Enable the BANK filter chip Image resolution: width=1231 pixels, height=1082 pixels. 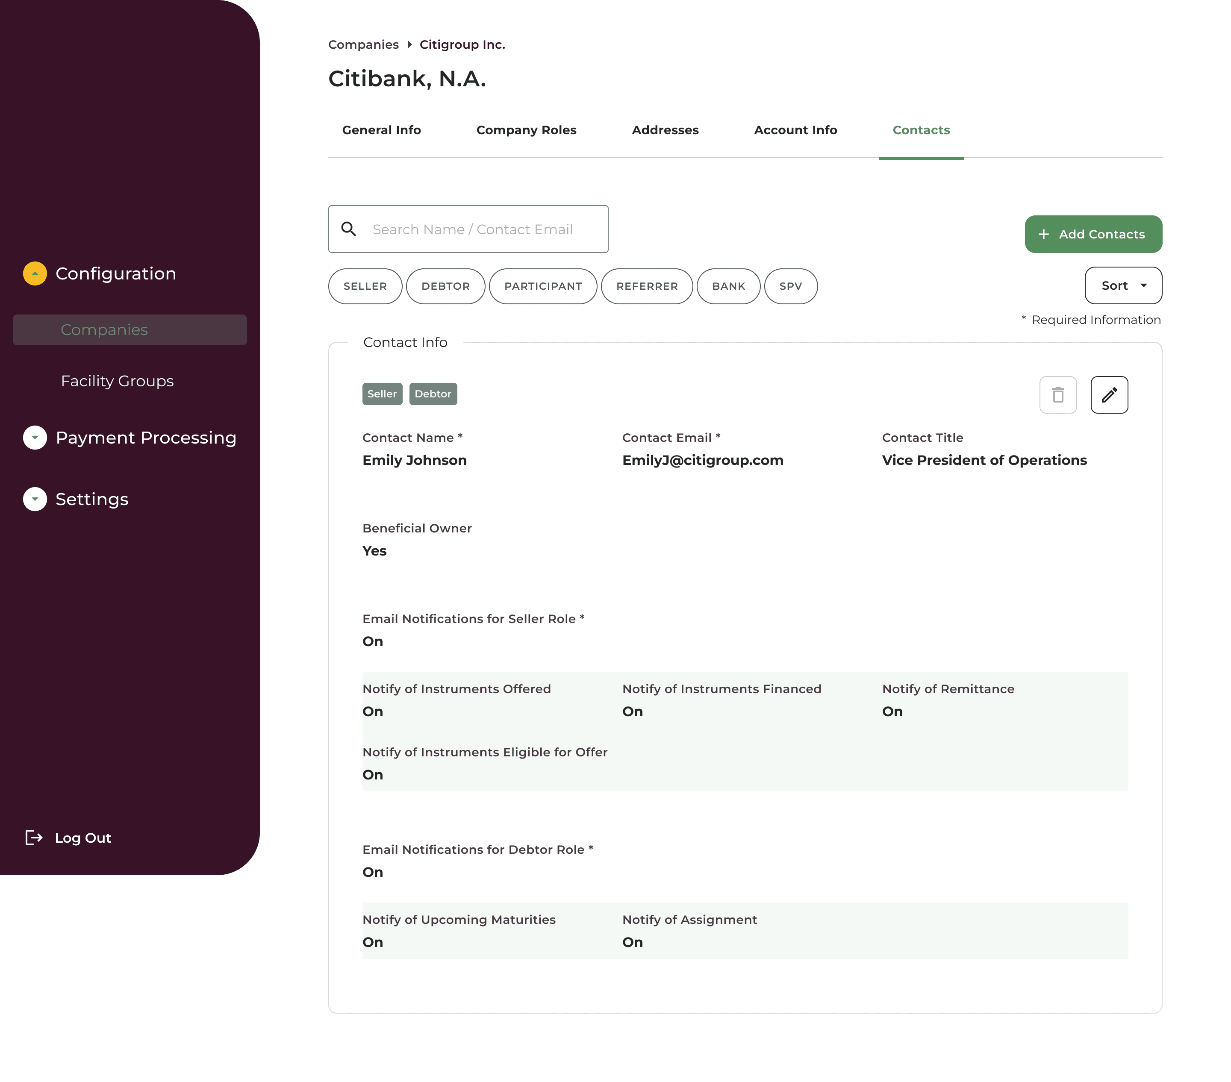728,286
